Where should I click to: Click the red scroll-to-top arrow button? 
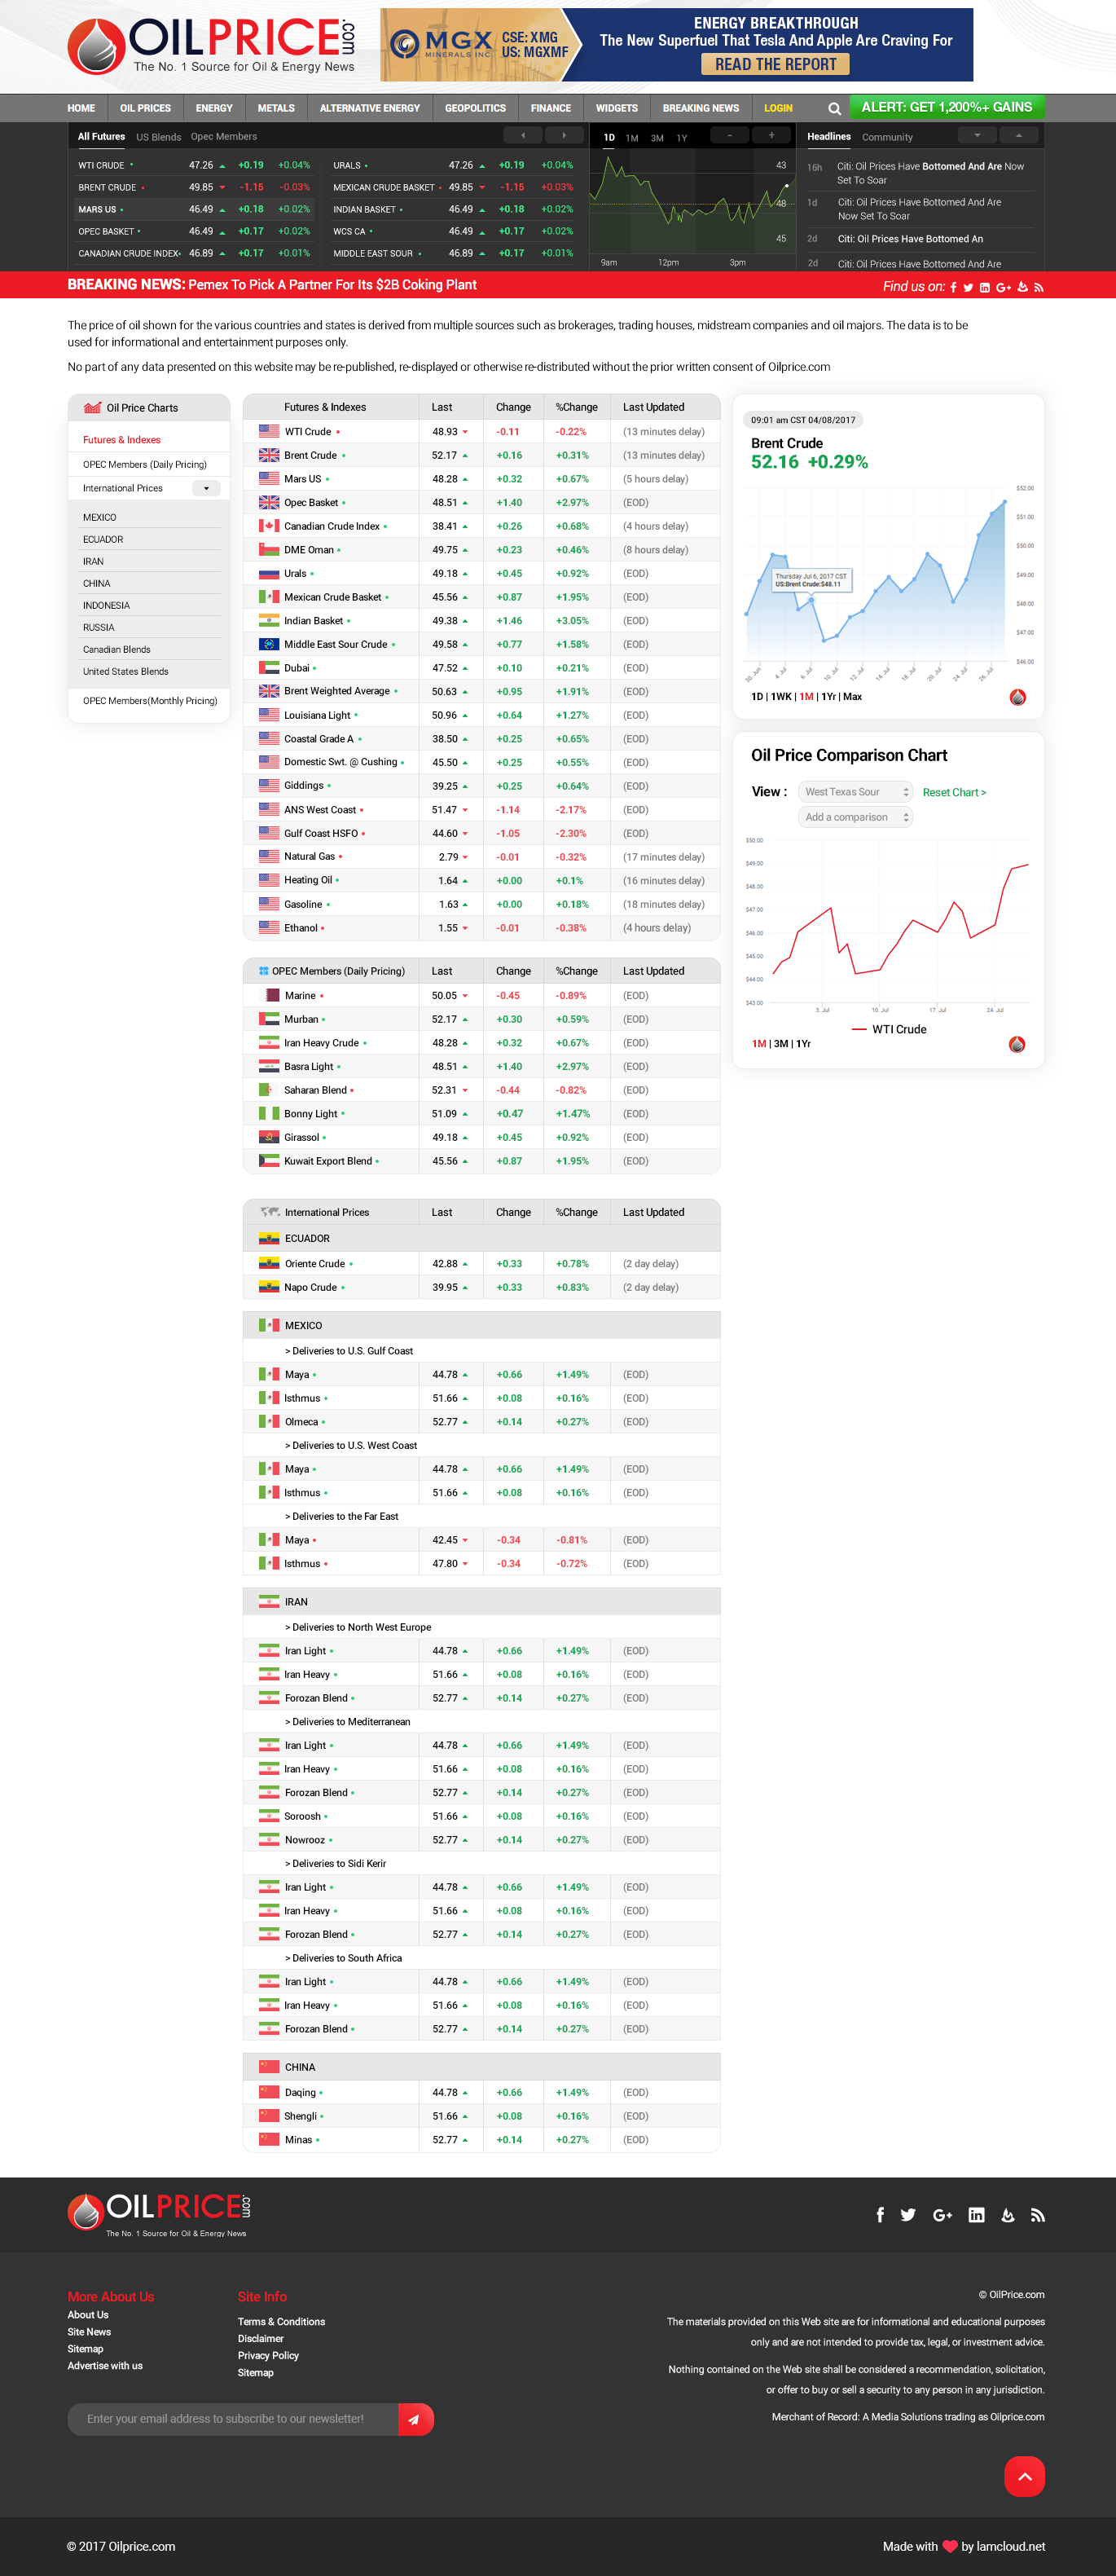[x=1024, y=2476]
